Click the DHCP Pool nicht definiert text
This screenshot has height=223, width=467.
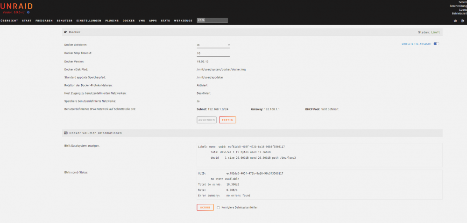pos(322,109)
